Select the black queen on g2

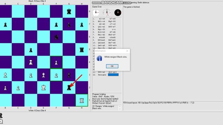click(69, 87)
